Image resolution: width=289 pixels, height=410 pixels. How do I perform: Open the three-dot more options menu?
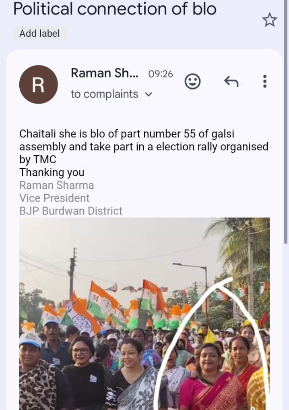coord(264,82)
